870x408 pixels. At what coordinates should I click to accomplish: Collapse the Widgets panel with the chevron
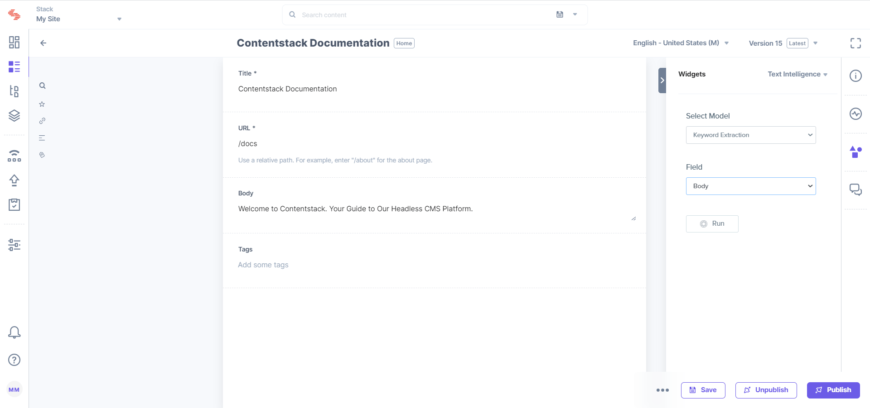click(x=662, y=80)
